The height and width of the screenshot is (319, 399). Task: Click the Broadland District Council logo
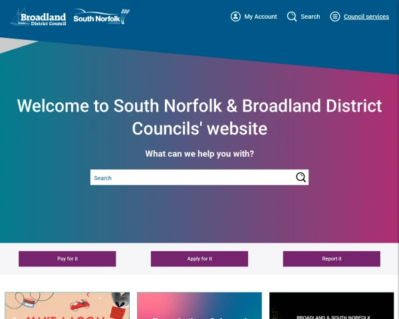[38, 17]
